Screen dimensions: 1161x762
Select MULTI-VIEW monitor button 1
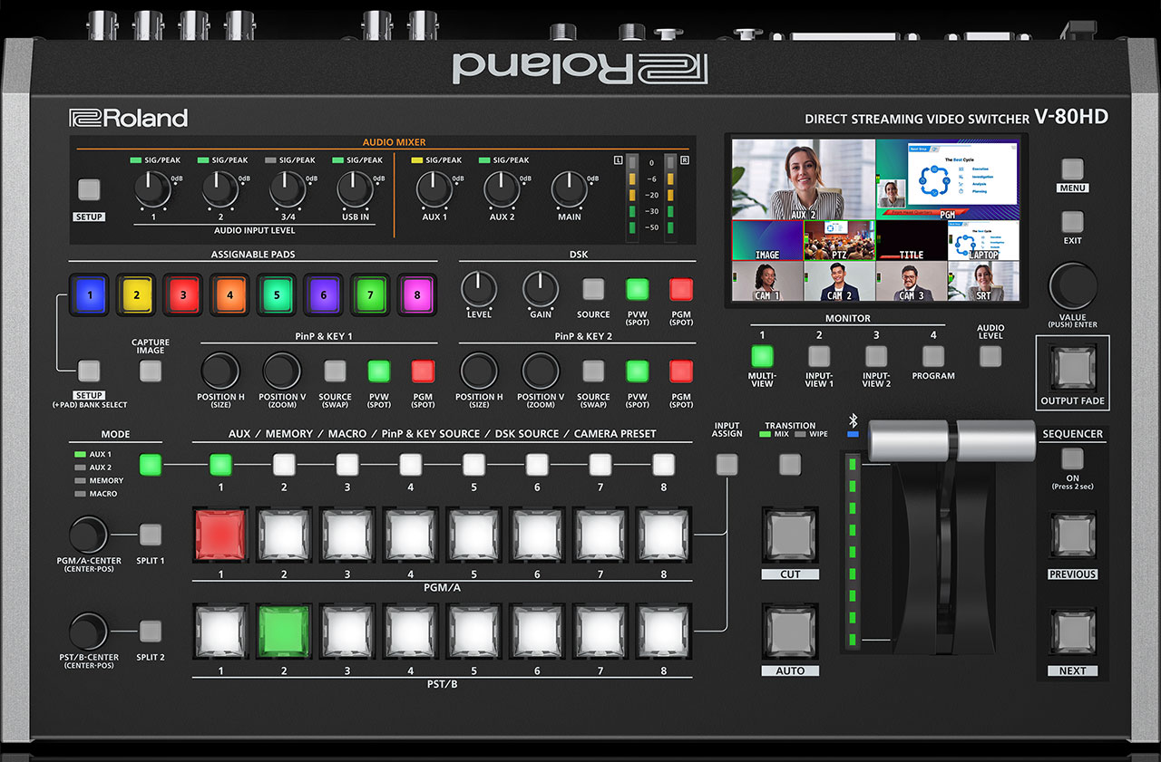point(762,356)
